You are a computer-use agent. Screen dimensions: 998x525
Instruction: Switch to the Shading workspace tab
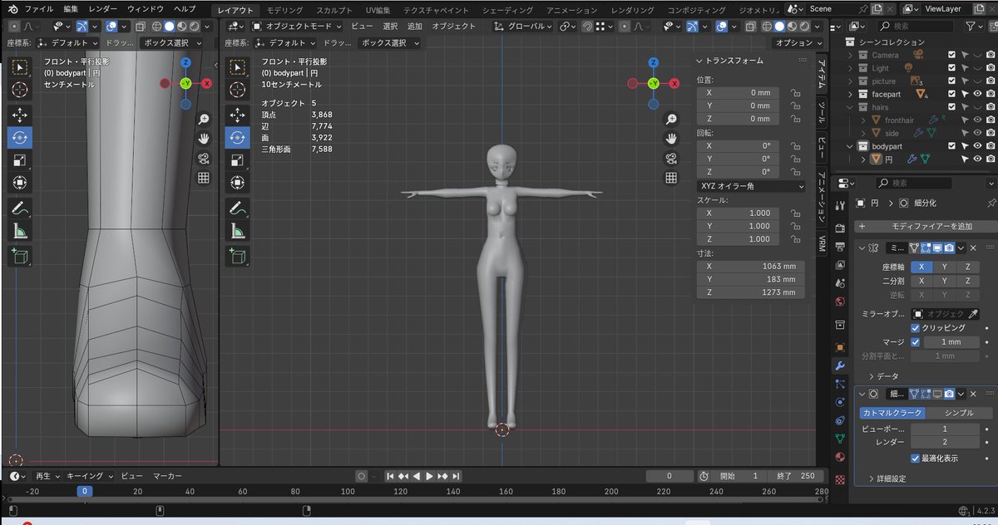click(x=507, y=10)
